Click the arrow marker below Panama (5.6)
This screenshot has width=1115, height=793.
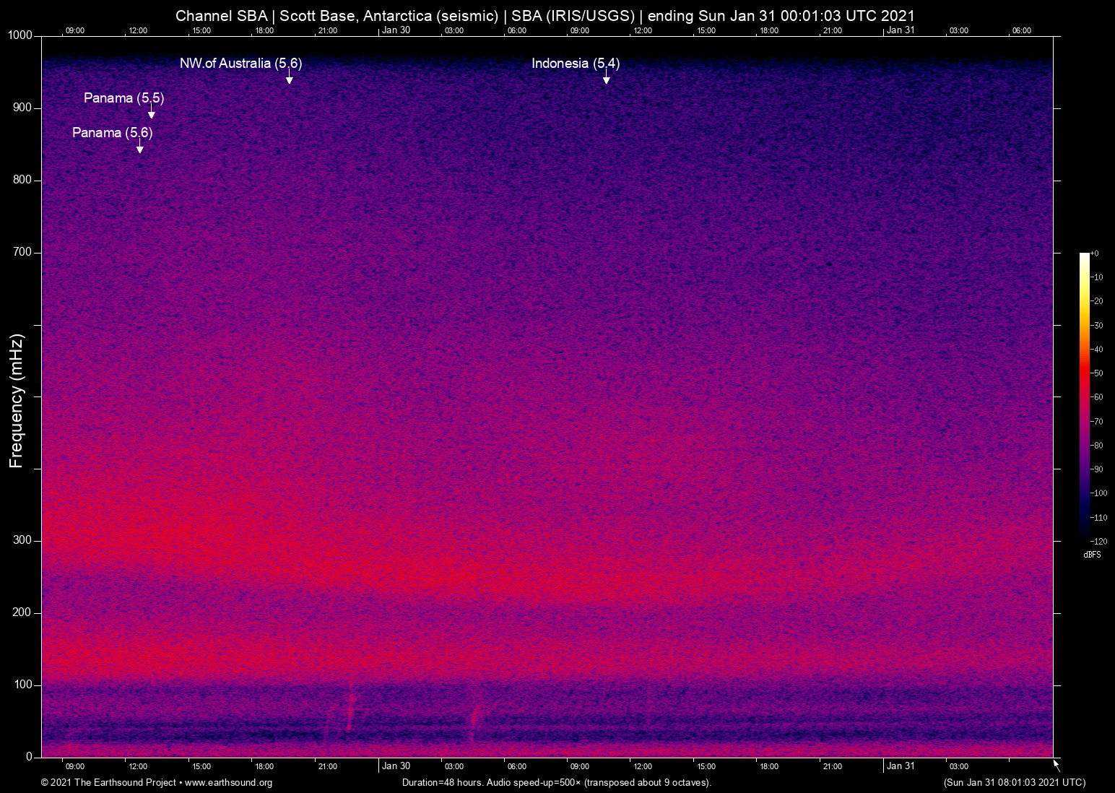pyautogui.click(x=139, y=149)
